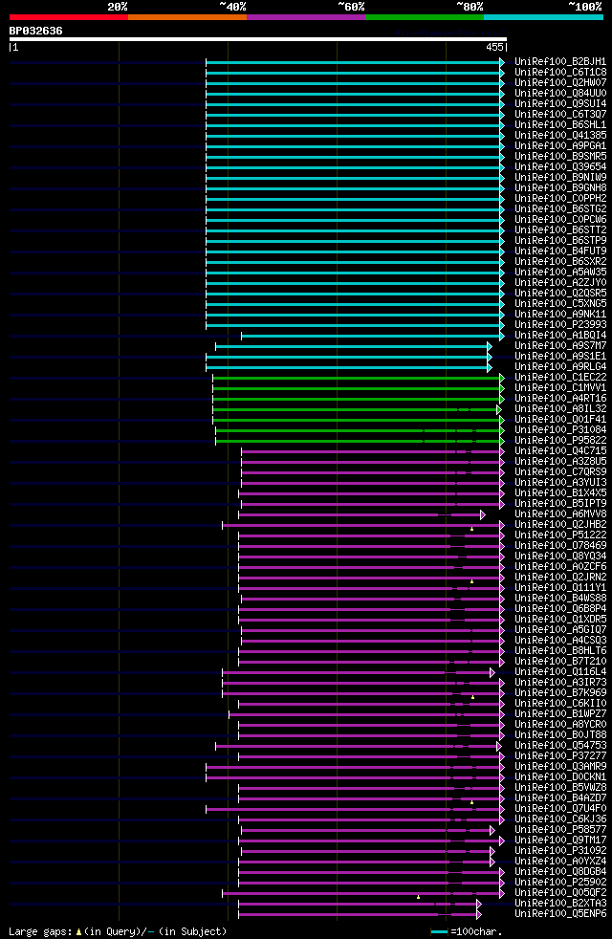The image size is (612, 939).
Task: Select the UniRef100_Q111Y1 label
Action: [x=560, y=587]
